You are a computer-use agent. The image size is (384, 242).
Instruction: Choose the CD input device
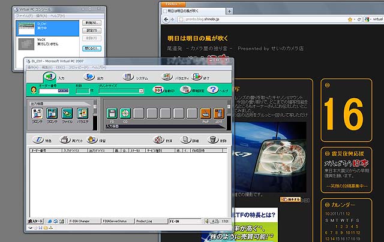(125, 114)
